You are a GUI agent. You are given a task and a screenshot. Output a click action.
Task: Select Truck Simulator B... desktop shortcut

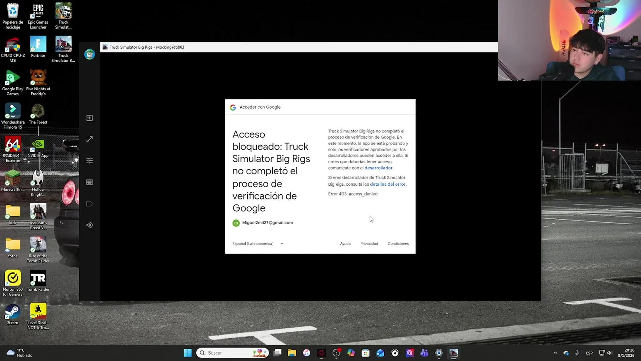(x=63, y=50)
